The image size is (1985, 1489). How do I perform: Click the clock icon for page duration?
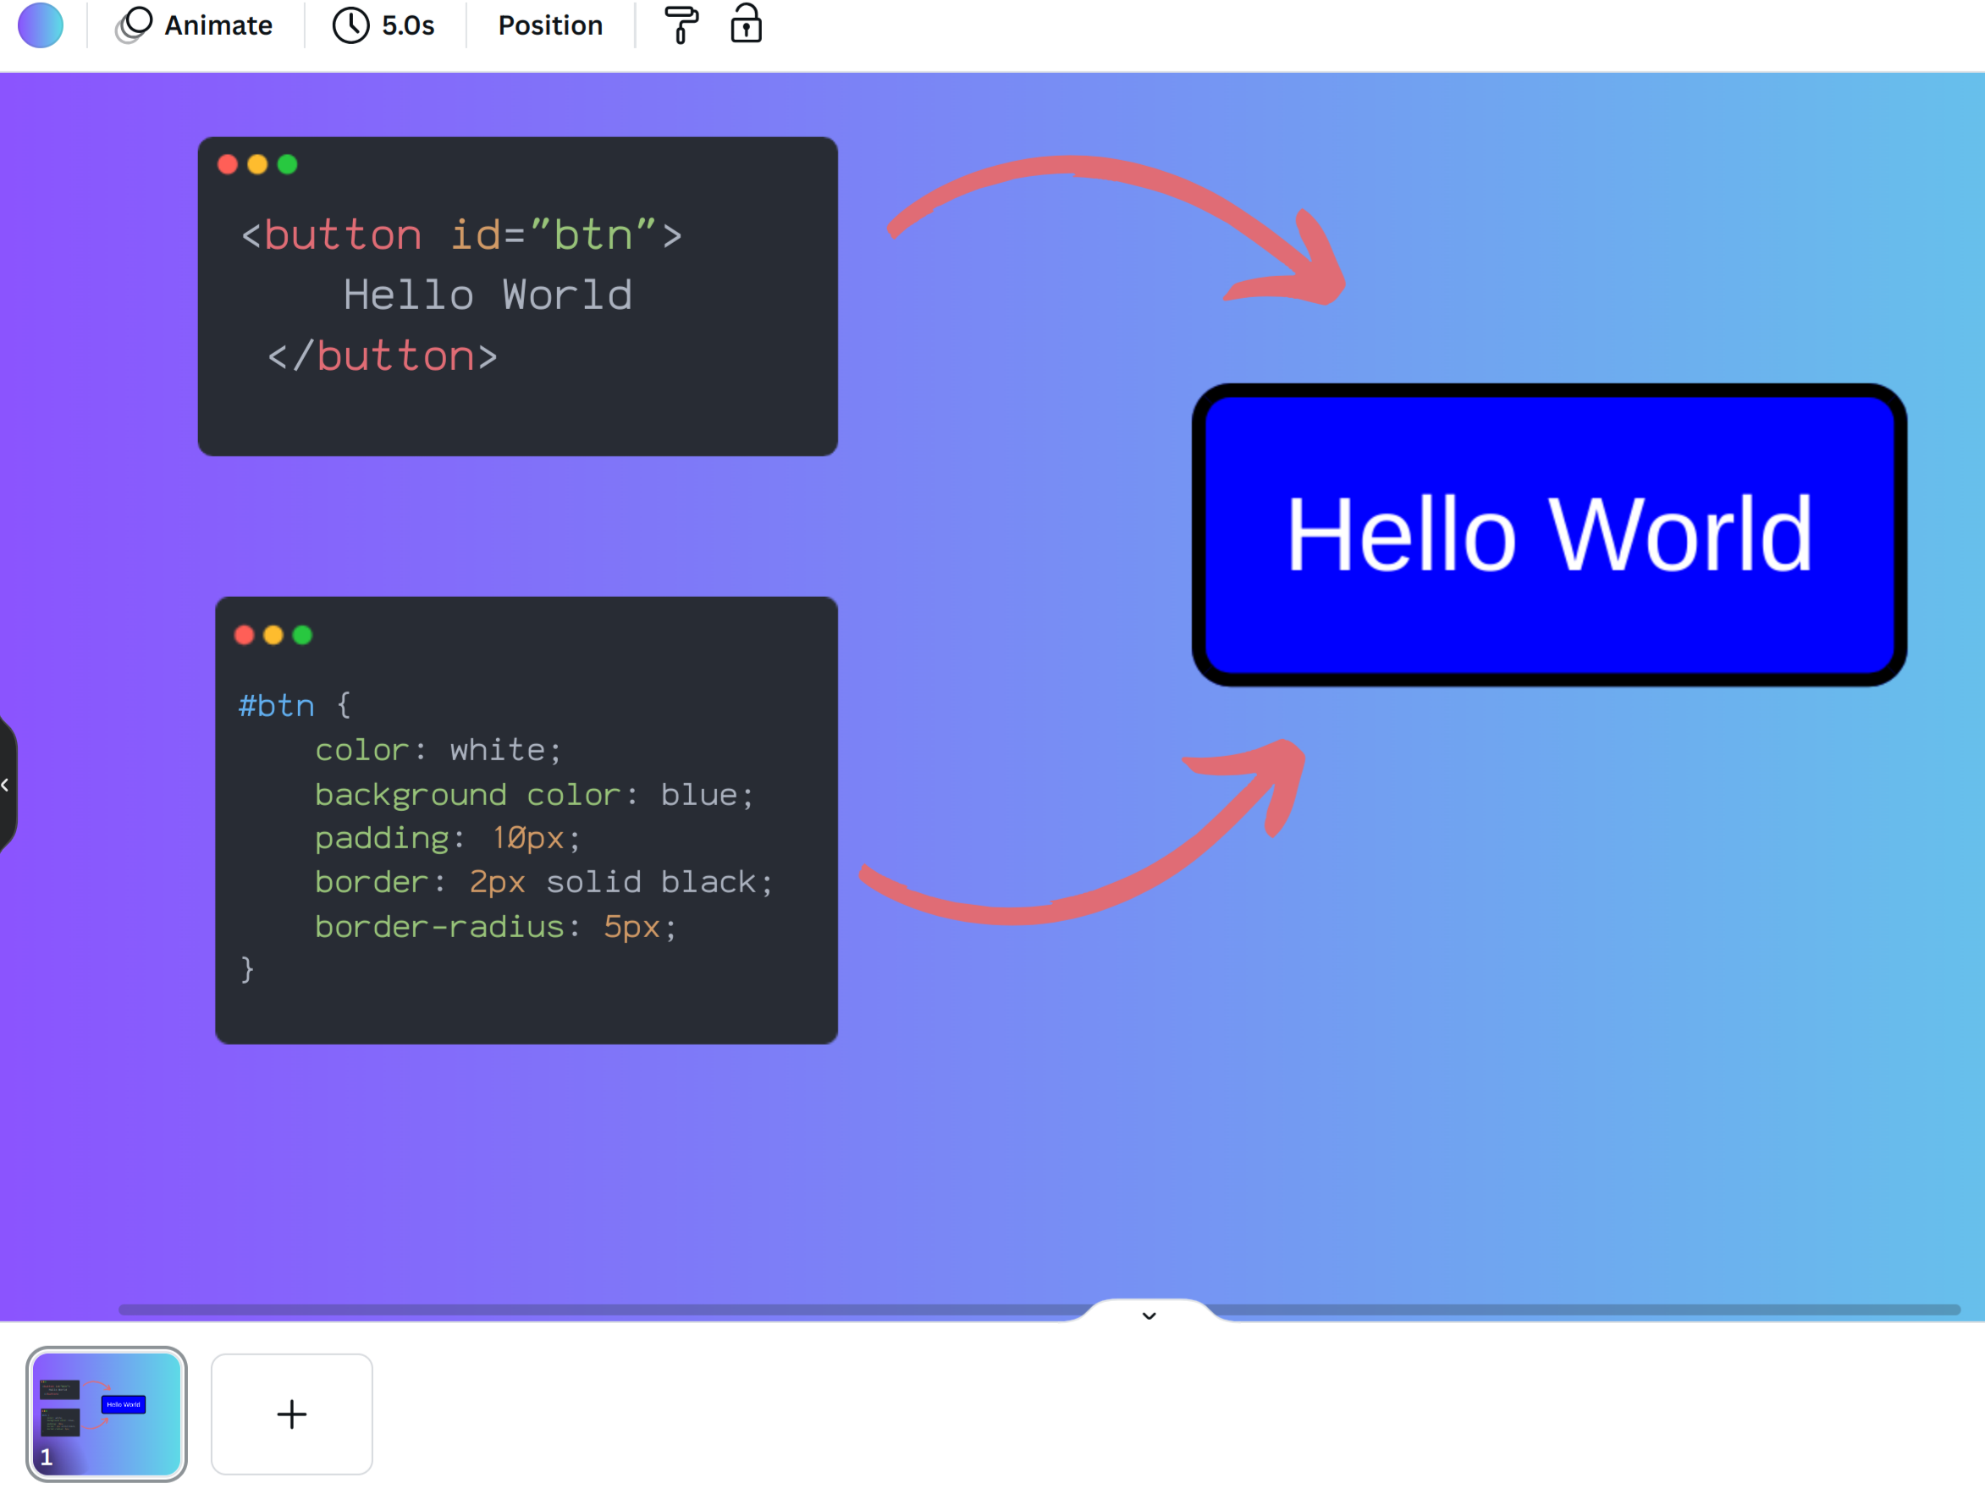tap(351, 25)
